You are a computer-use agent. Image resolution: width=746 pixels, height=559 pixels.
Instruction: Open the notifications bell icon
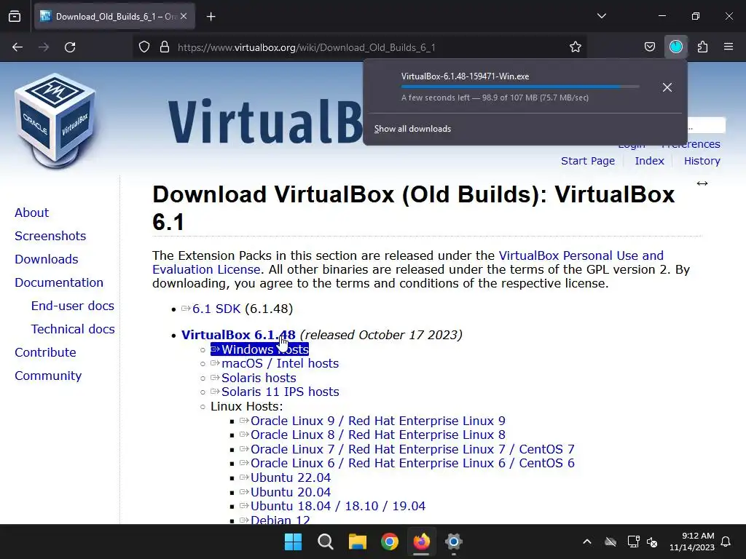[726, 542]
